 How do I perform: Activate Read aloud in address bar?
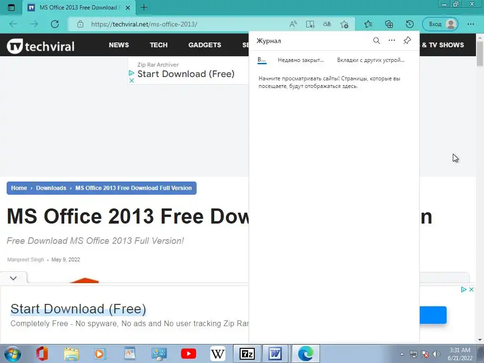tap(293, 24)
